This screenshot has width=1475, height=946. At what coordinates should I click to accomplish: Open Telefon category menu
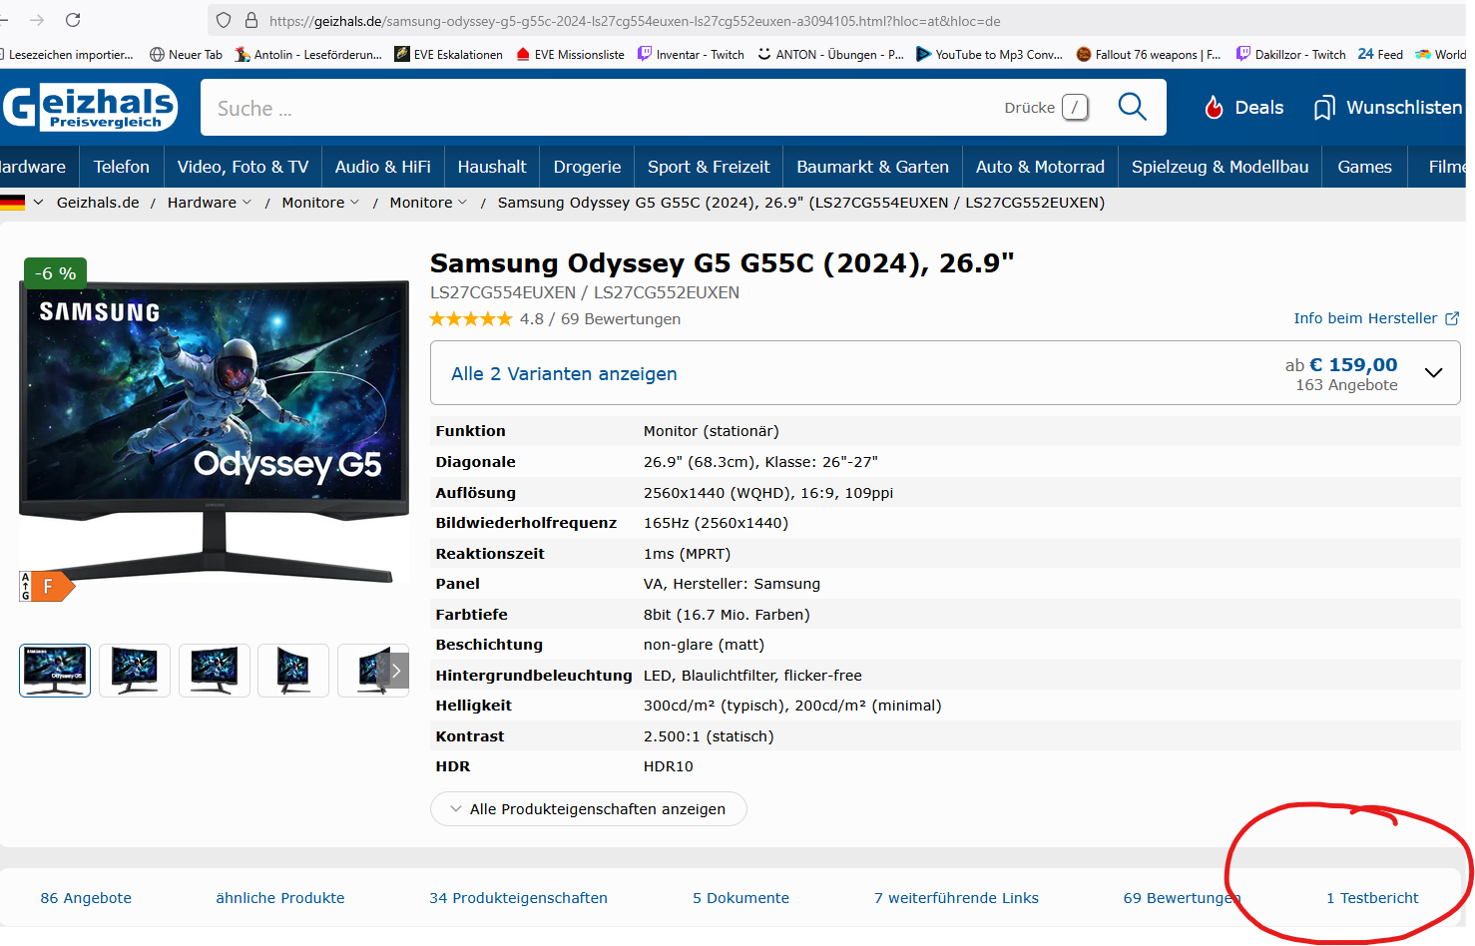(x=122, y=167)
